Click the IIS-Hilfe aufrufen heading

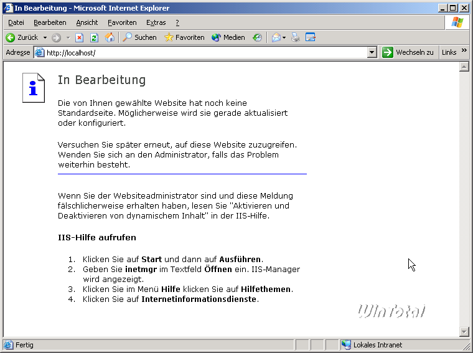coord(97,238)
